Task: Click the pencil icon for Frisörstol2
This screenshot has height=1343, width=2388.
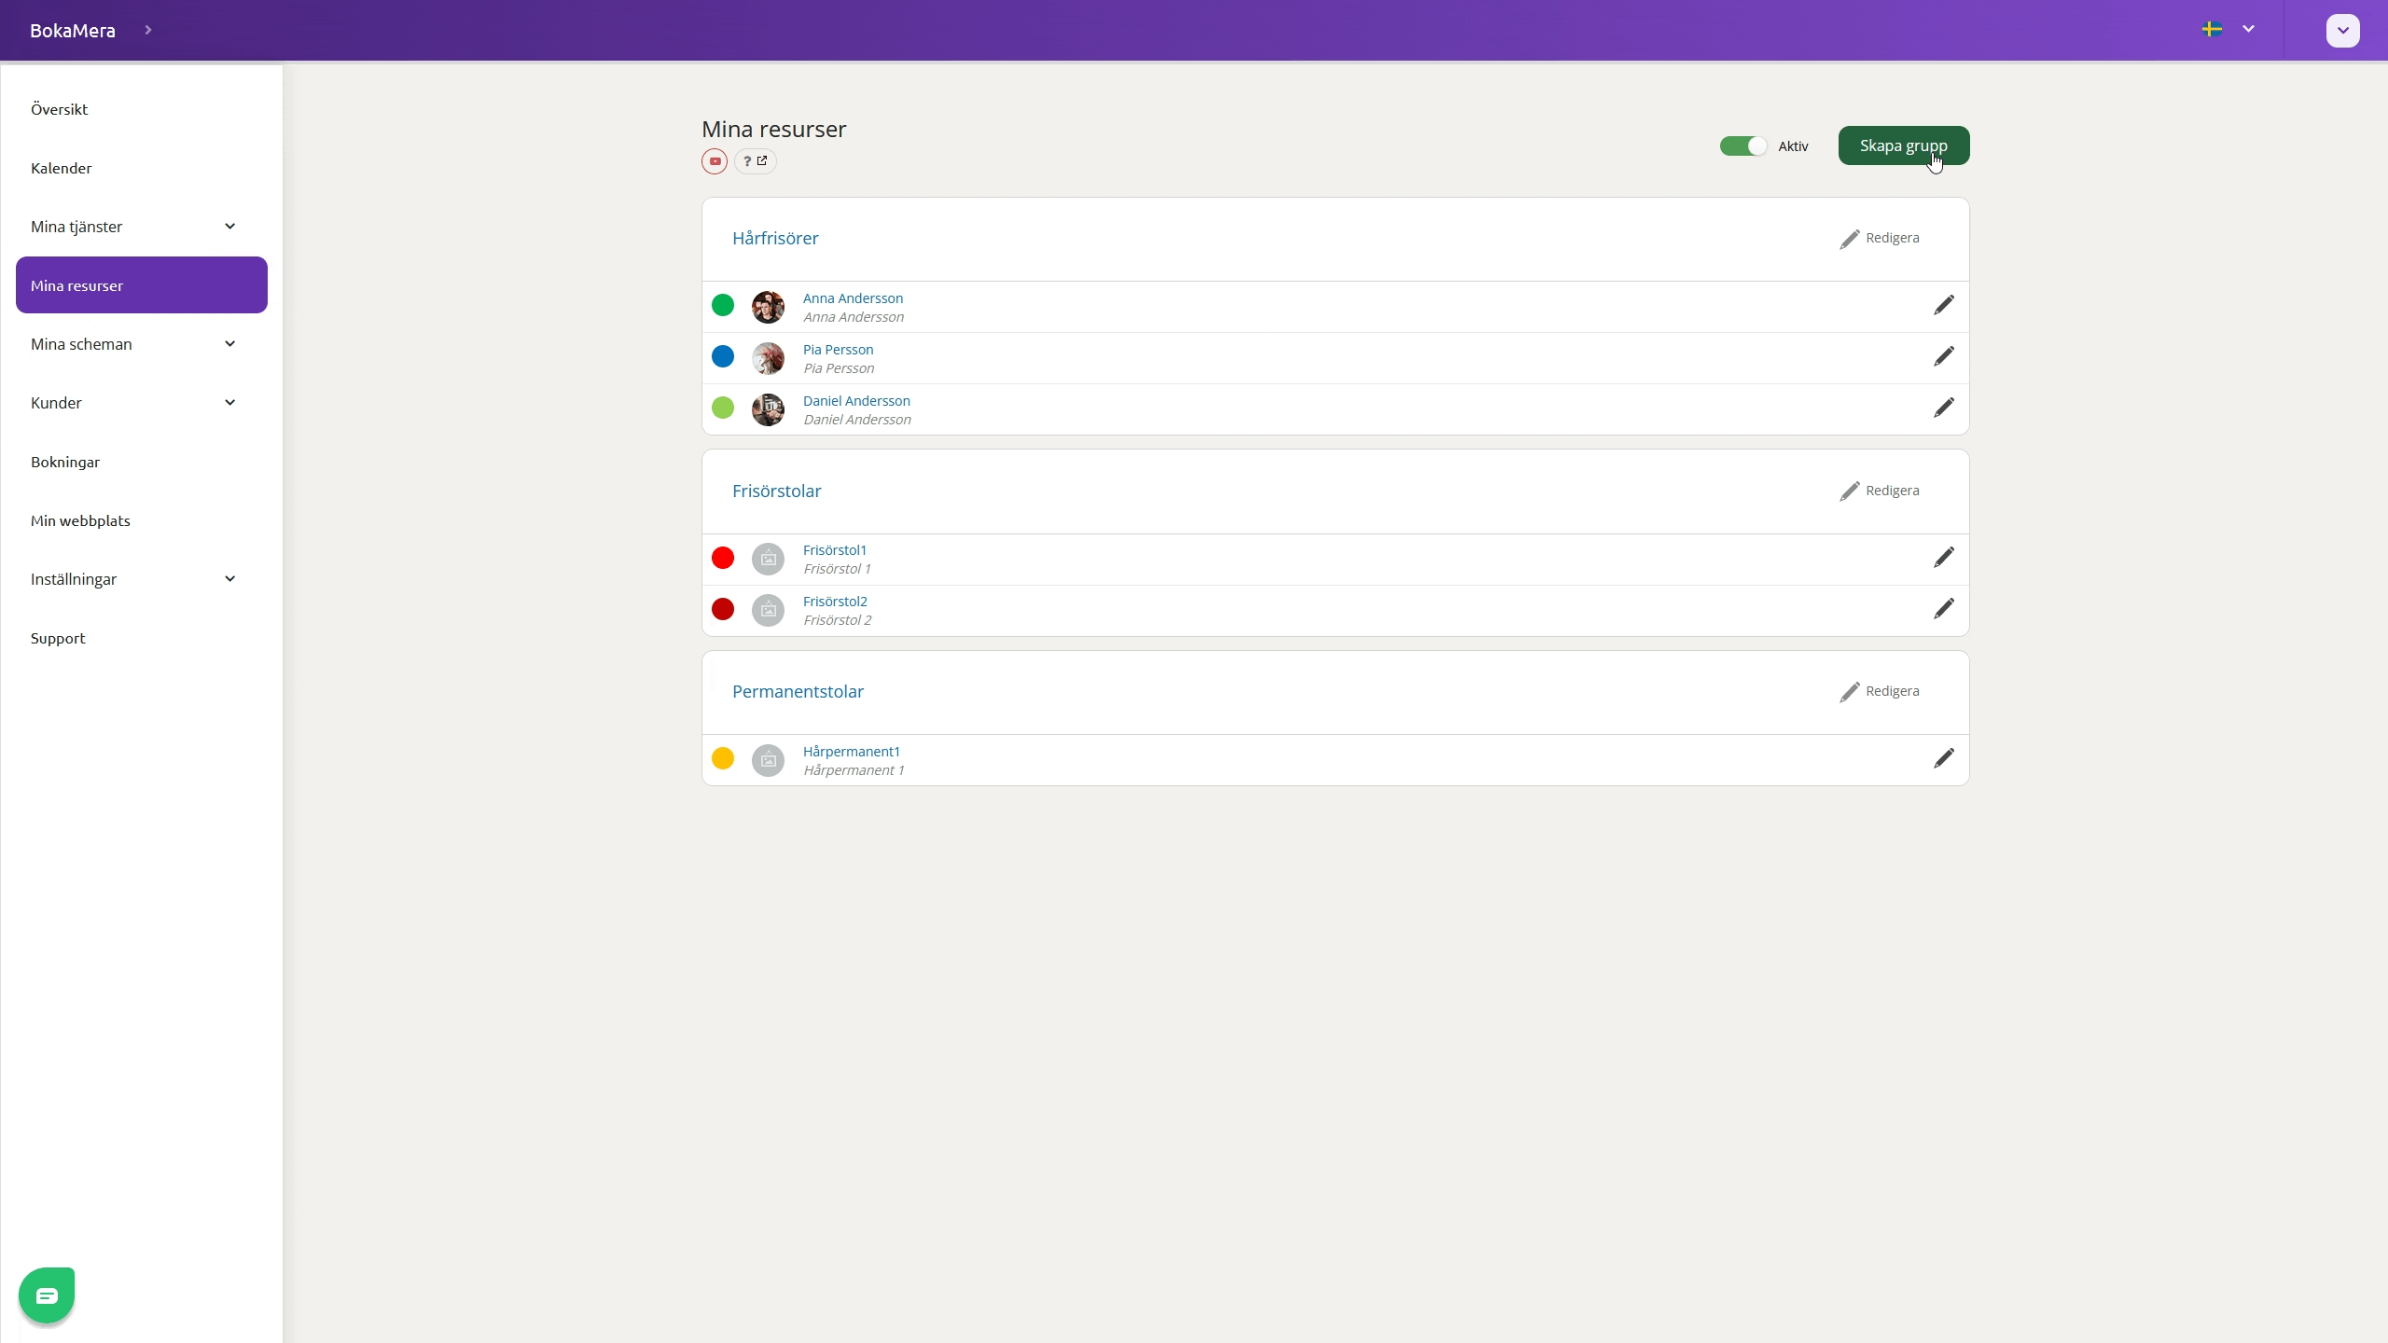Action: click(x=1944, y=609)
